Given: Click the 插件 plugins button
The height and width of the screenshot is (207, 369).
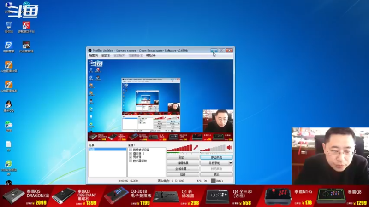Looking at the screenshot, I should coord(183,175).
